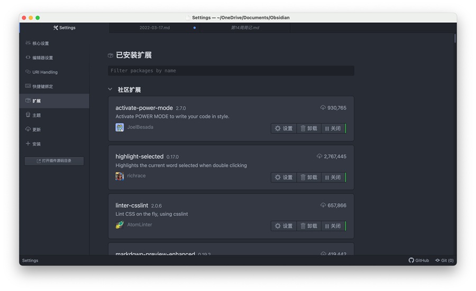Click the package icon beside 已安装扩展 heading
The image size is (476, 291).
[x=111, y=55]
